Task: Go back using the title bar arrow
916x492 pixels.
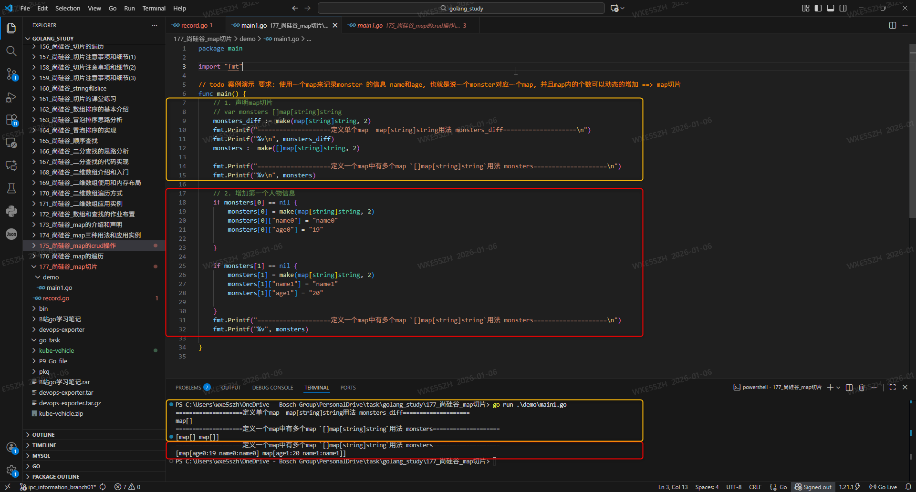Action: (x=295, y=8)
